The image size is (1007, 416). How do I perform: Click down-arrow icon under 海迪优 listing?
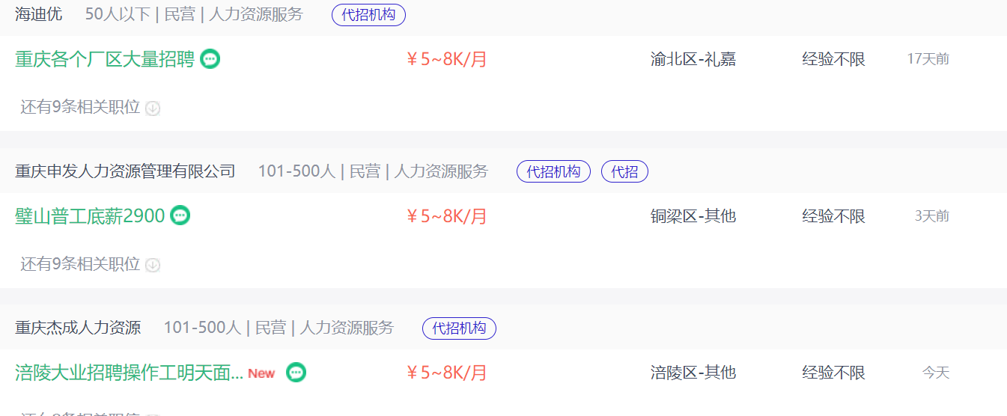point(153,108)
